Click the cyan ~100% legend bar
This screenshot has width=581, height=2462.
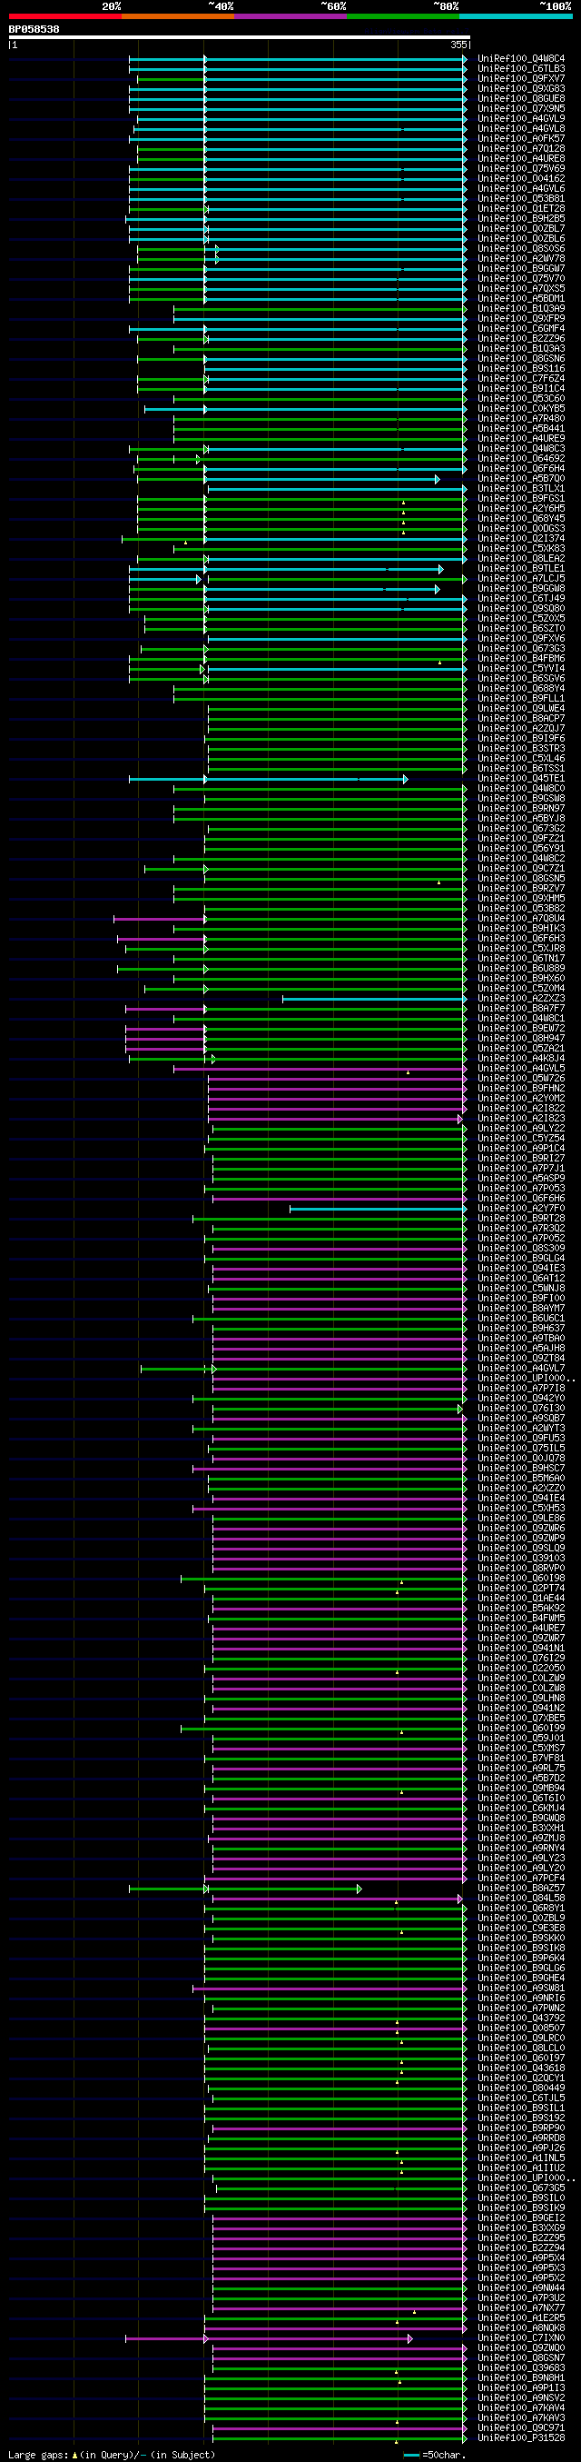pyautogui.click(x=515, y=16)
